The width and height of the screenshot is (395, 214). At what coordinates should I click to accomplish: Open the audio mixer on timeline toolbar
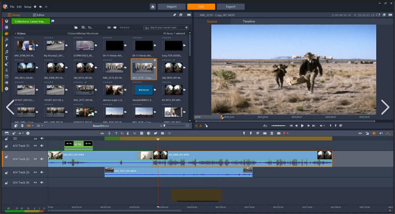pyautogui.click(x=102, y=133)
